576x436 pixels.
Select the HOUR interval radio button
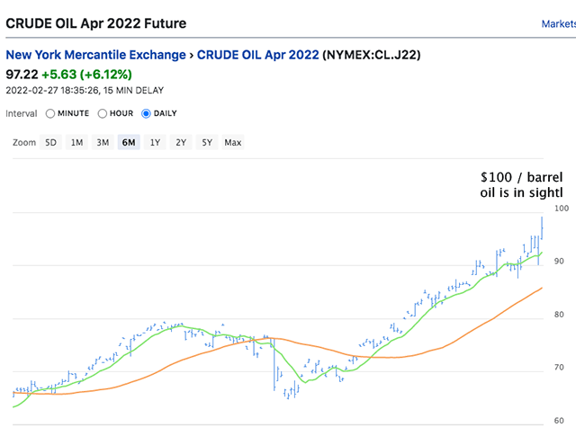(103, 114)
